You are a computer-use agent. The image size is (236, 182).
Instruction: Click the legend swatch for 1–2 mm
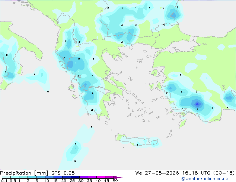pos(23,177)
